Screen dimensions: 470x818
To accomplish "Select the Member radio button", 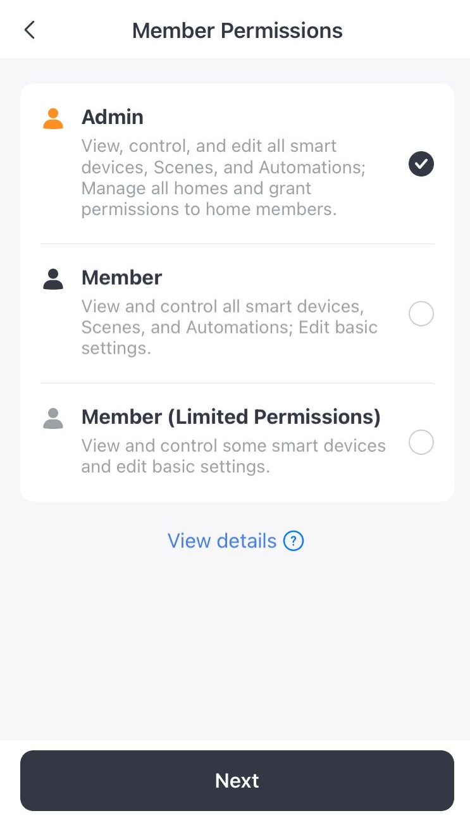I will point(421,313).
